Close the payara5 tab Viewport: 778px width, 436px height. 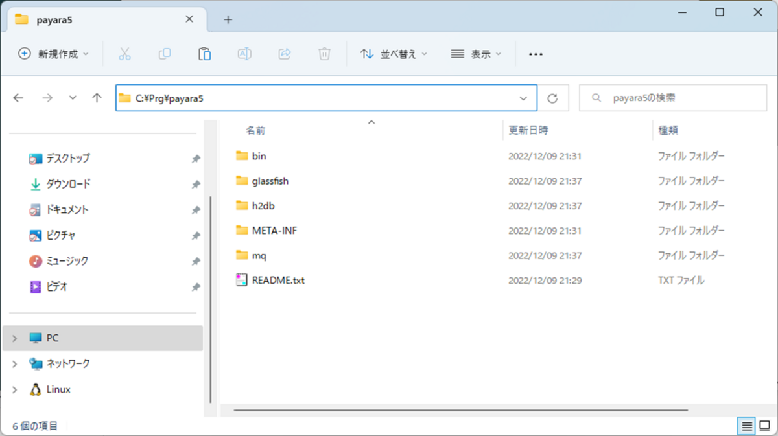pyautogui.click(x=189, y=19)
